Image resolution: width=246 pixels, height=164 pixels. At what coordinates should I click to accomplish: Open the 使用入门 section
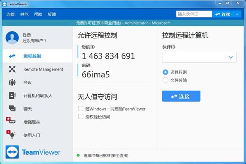[37, 135]
